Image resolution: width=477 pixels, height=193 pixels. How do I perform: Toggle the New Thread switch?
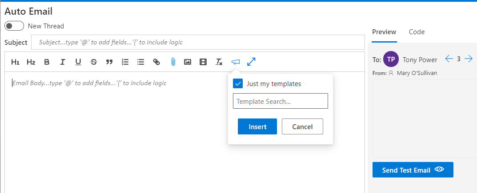click(x=14, y=26)
